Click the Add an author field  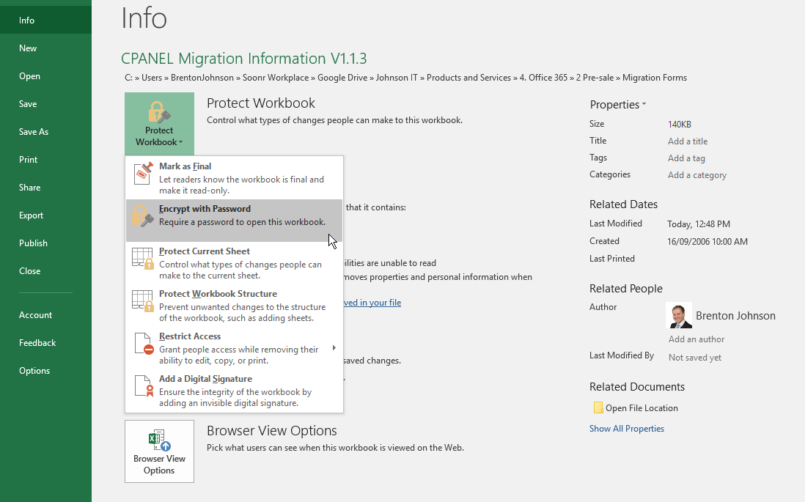(696, 339)
